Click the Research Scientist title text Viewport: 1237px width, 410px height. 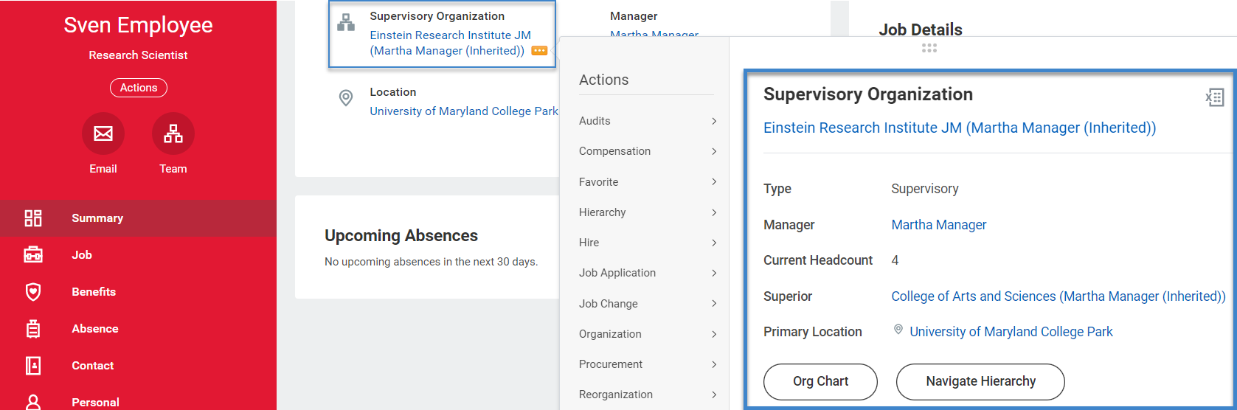pyautogui.click(x=138, y=55)
